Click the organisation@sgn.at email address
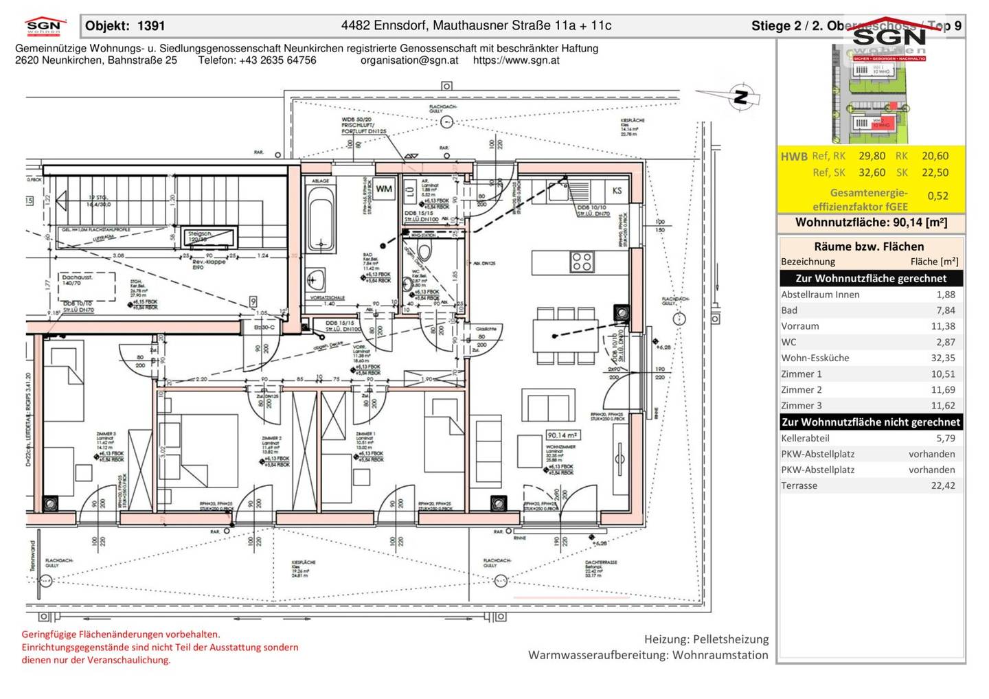This screenshot has width=989, height=699. [x=409, y=60]
